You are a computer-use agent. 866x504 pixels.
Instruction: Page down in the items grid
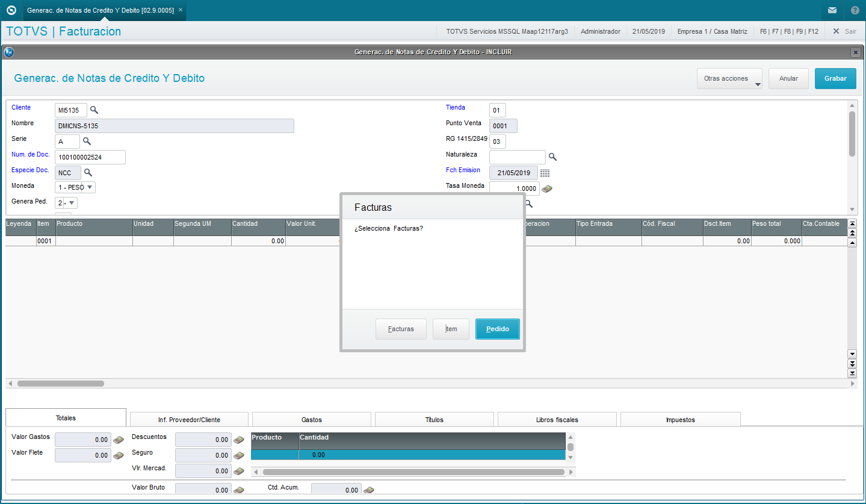tap(852, 364)
